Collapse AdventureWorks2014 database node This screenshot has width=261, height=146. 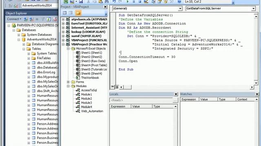(19, 40)
